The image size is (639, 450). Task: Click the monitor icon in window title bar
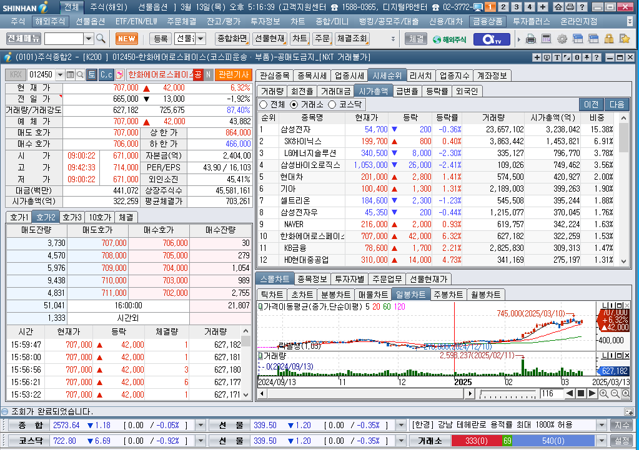pos(547,57)
